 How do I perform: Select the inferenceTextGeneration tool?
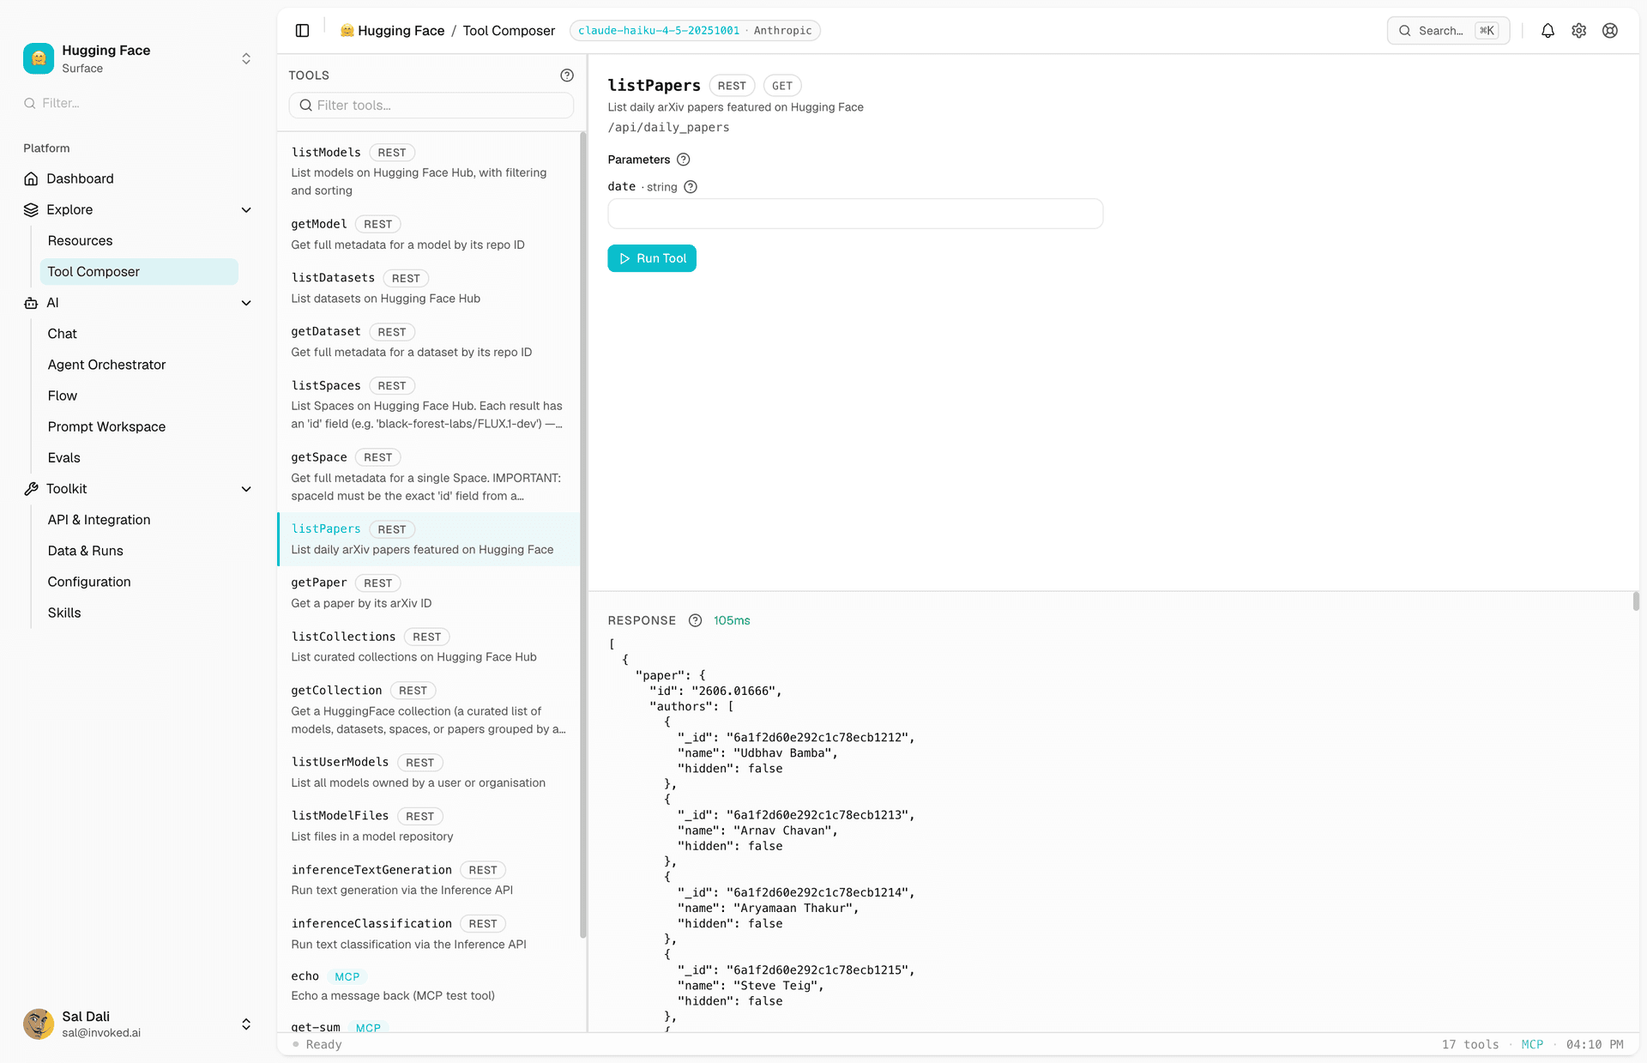429,880
